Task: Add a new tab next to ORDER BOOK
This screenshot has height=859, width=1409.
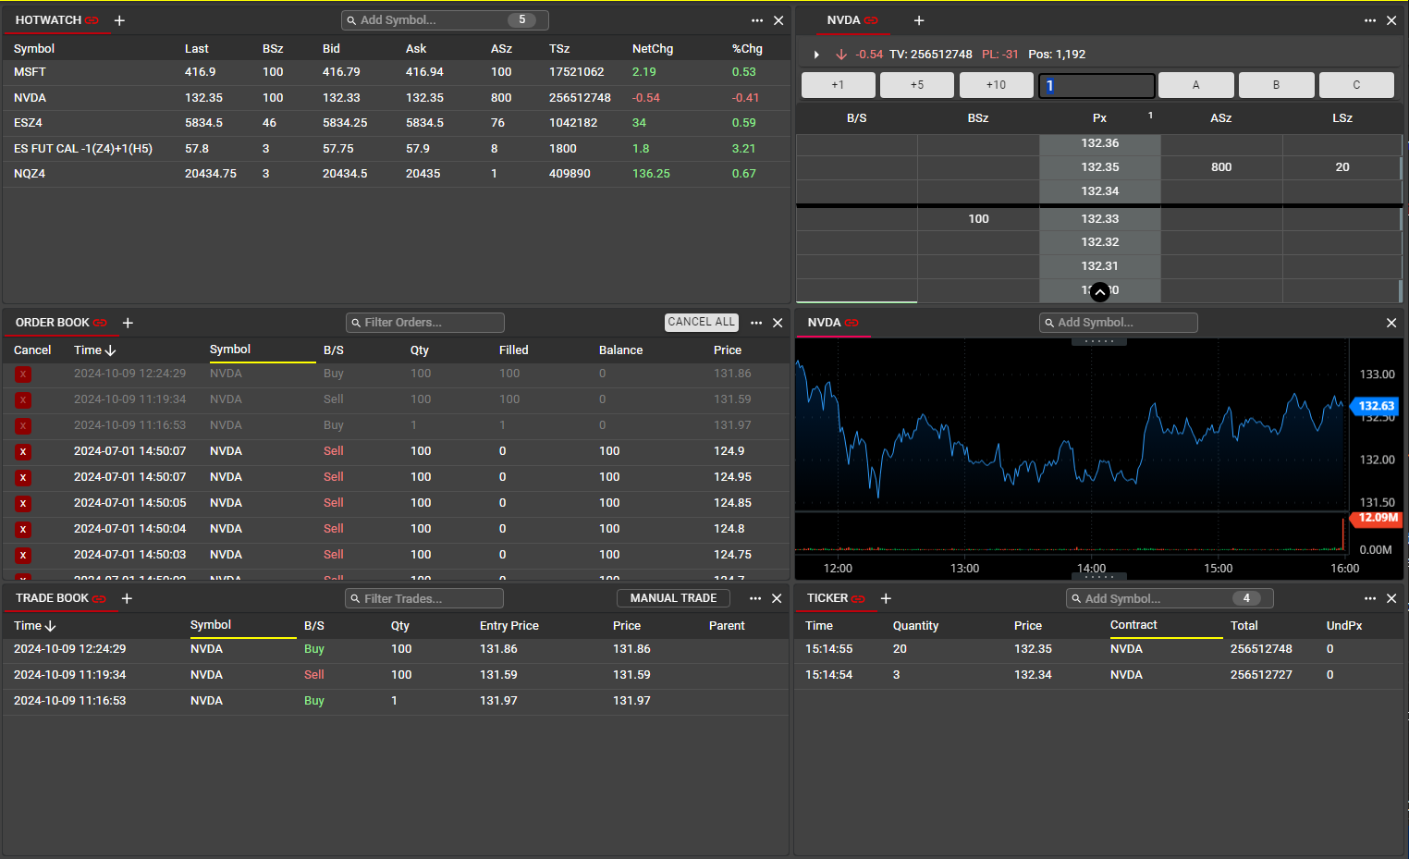Action: tap(128, 323)
